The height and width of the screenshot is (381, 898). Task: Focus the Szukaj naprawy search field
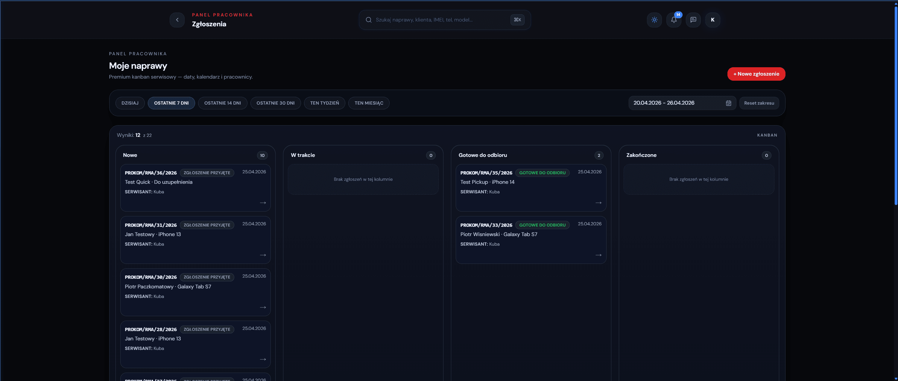445,20
